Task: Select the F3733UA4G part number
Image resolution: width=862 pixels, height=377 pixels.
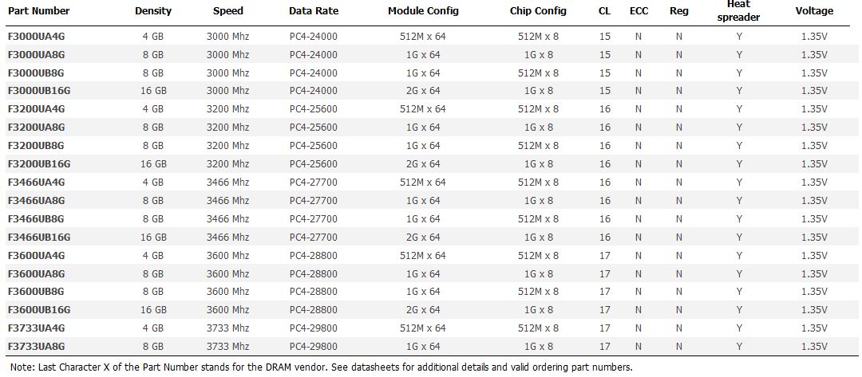Action: click(x=36, y=328)
